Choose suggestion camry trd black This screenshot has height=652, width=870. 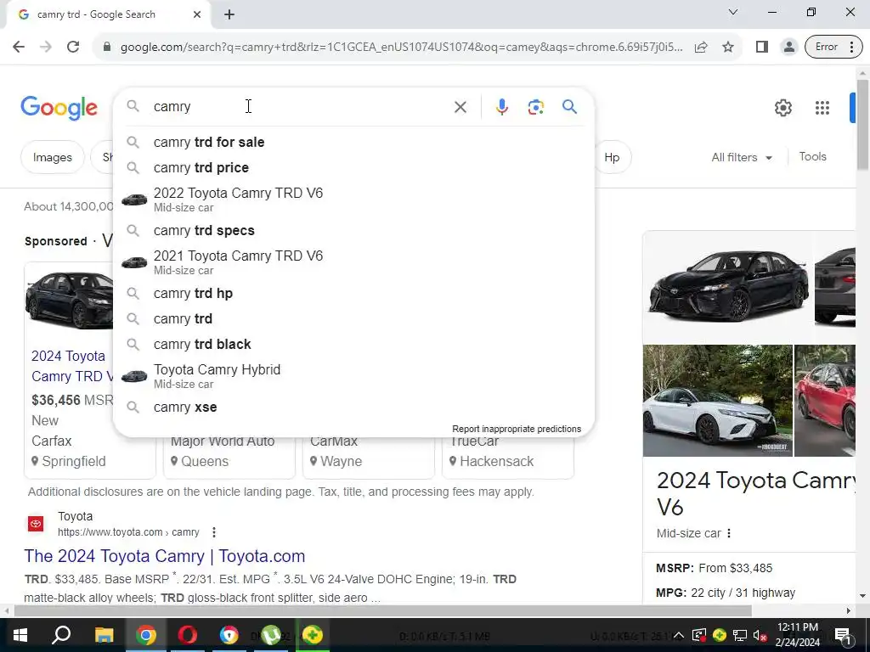353,345
